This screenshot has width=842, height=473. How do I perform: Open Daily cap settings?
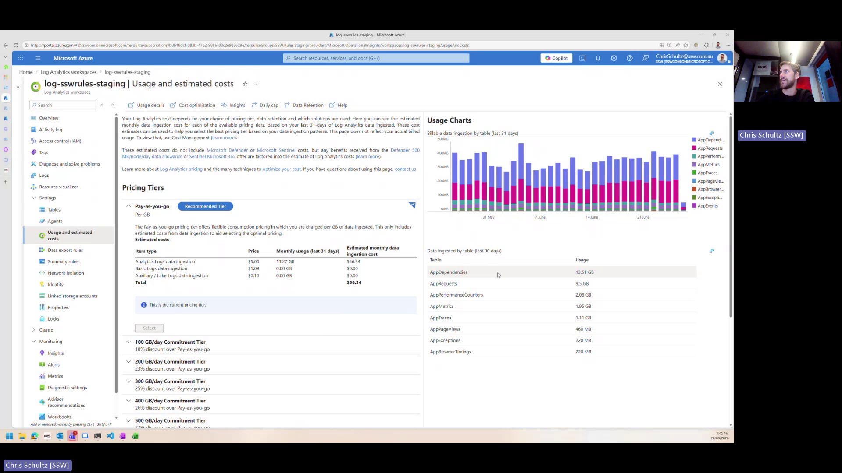[264, 105]
